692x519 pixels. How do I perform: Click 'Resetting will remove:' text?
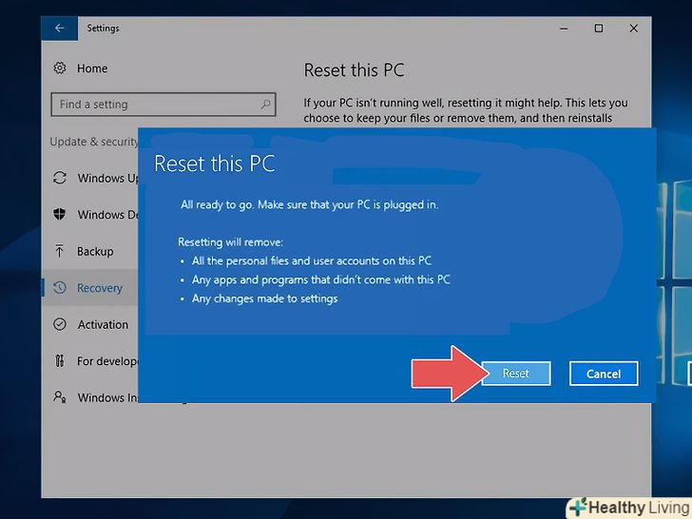pyautogui.click(x=230, y=242)
